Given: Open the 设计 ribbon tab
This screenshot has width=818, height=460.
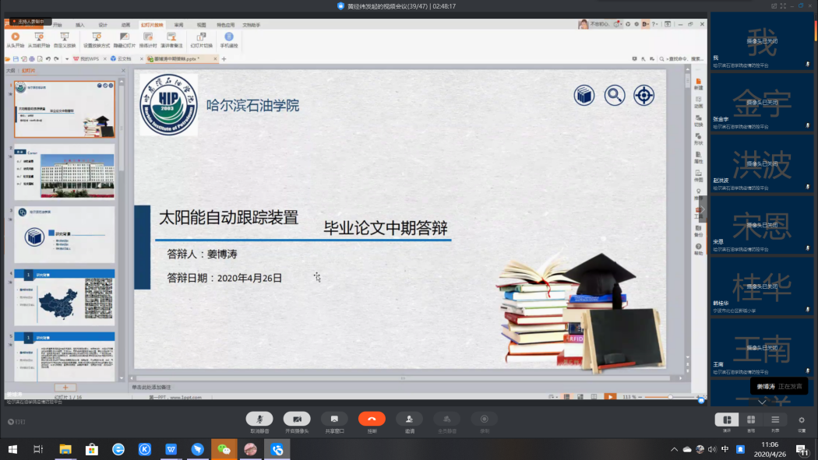Looking at the screenshot, I should (x=103, y=25).
